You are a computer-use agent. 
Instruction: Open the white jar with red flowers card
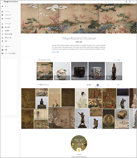[62, 71]
